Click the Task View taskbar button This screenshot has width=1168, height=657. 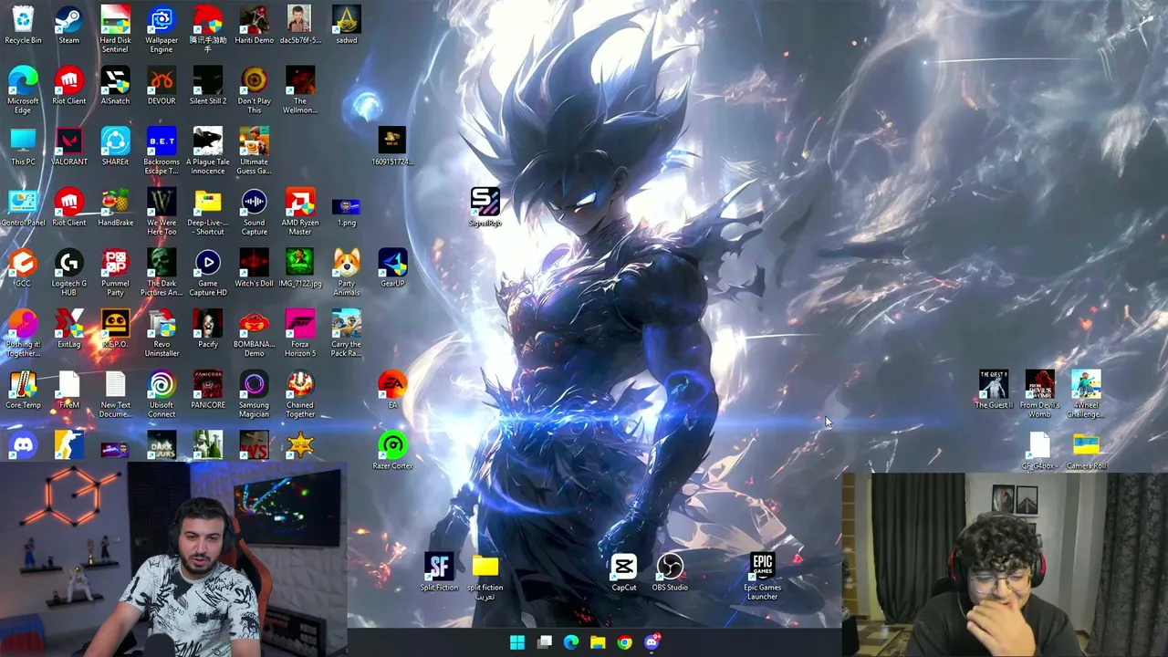[x=544, y=642]
